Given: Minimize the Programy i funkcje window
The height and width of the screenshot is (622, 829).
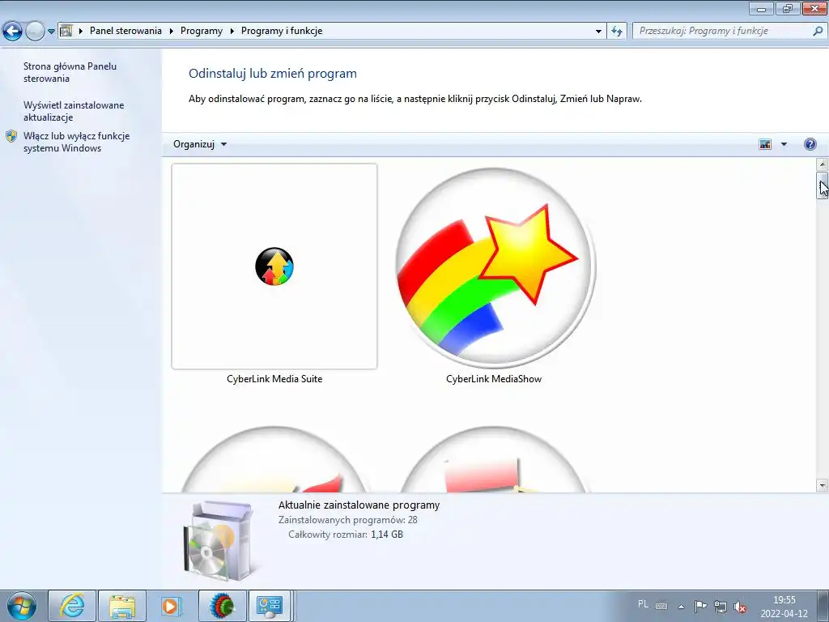Looking at the screenshot, I should [x=762, y=8].
